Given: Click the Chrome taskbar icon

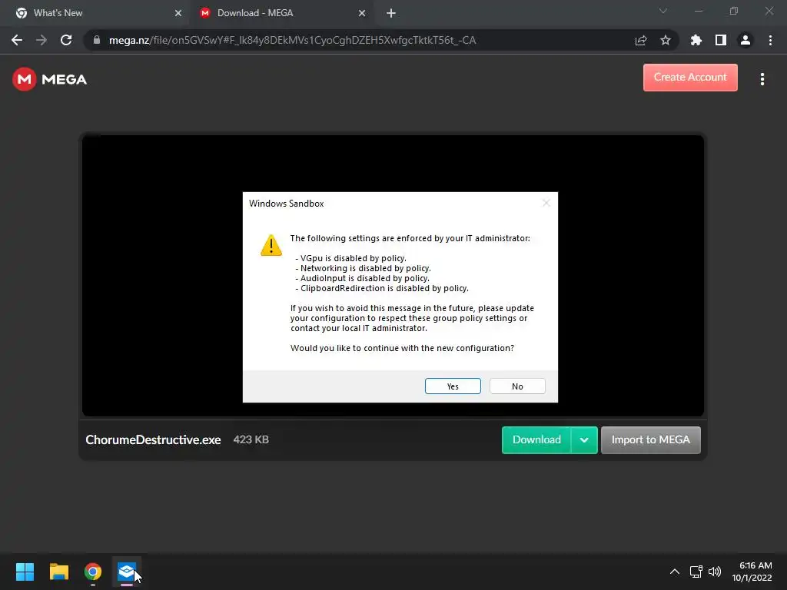Looking at the screenshot, I should [93, 572].
